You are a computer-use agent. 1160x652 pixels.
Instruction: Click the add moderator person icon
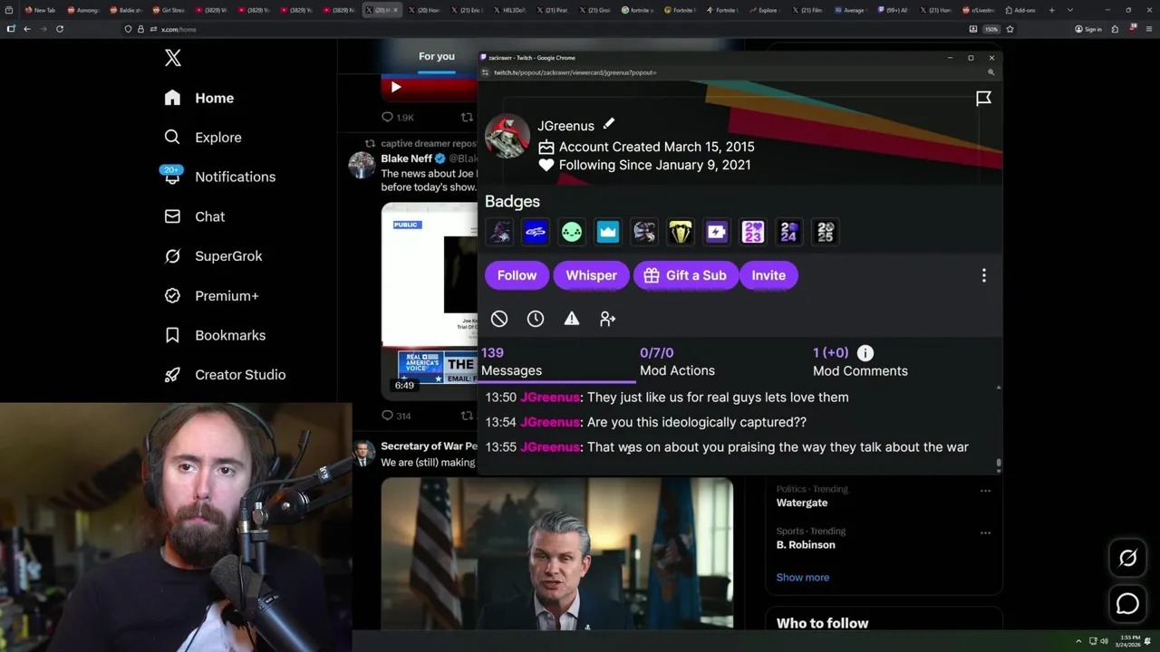point(608,319)
